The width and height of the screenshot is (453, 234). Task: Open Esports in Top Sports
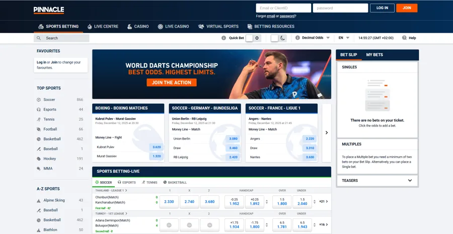[x=50, y=109]
